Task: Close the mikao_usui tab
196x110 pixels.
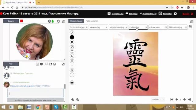Action: (166, 27)
